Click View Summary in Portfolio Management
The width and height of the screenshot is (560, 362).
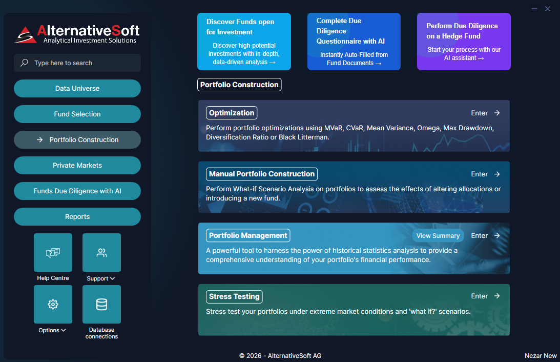pyautogui.click(x=438, y=235)
